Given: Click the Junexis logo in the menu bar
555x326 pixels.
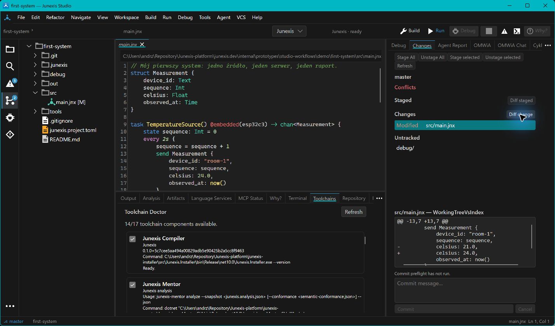Looking at the screenshot, I should click(7, 17).
